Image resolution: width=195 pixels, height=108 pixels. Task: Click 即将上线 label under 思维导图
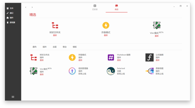pos(160,74)
